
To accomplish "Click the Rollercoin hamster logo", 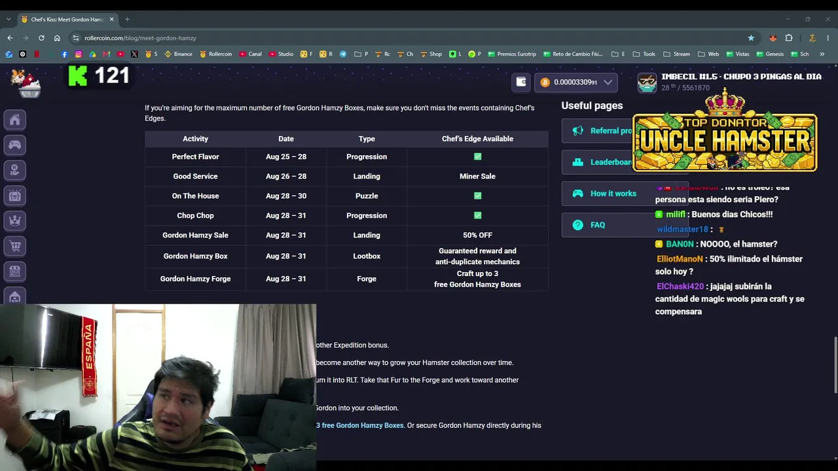I will [26, 83].
